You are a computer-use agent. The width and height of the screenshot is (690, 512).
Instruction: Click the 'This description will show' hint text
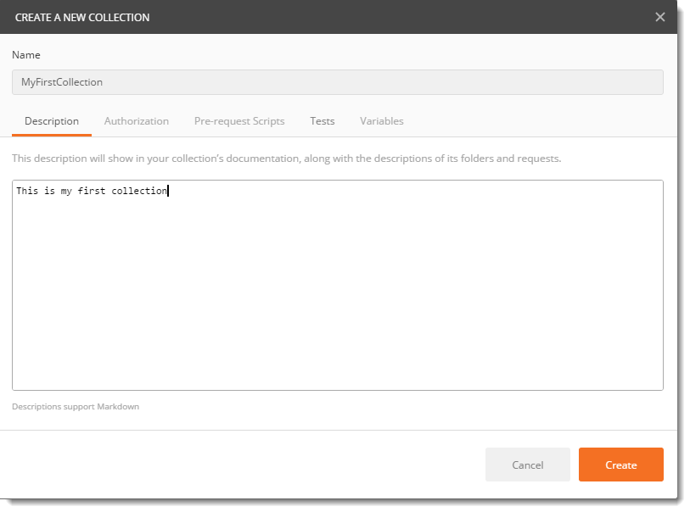pyautogui.click(x=287, y=159)
